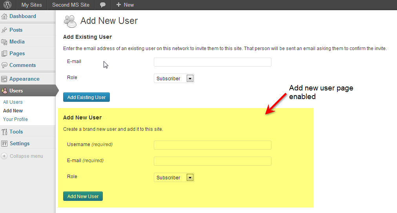Click the Dashboard home icon
Screen dimensions: 397x213
4,16
